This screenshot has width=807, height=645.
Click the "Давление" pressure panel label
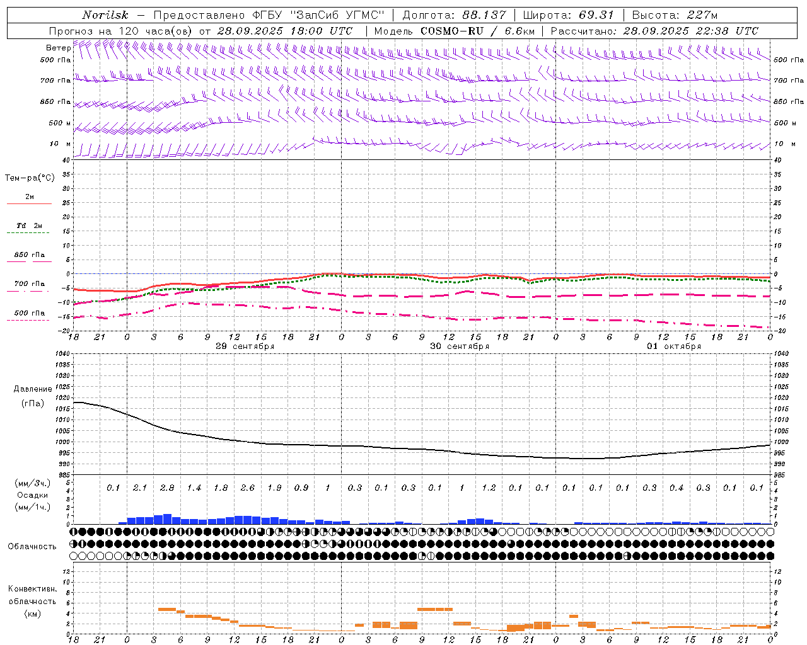click(33, 389)
